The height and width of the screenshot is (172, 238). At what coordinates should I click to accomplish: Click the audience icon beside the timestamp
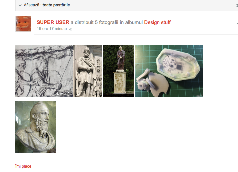(x=71, y=29)
